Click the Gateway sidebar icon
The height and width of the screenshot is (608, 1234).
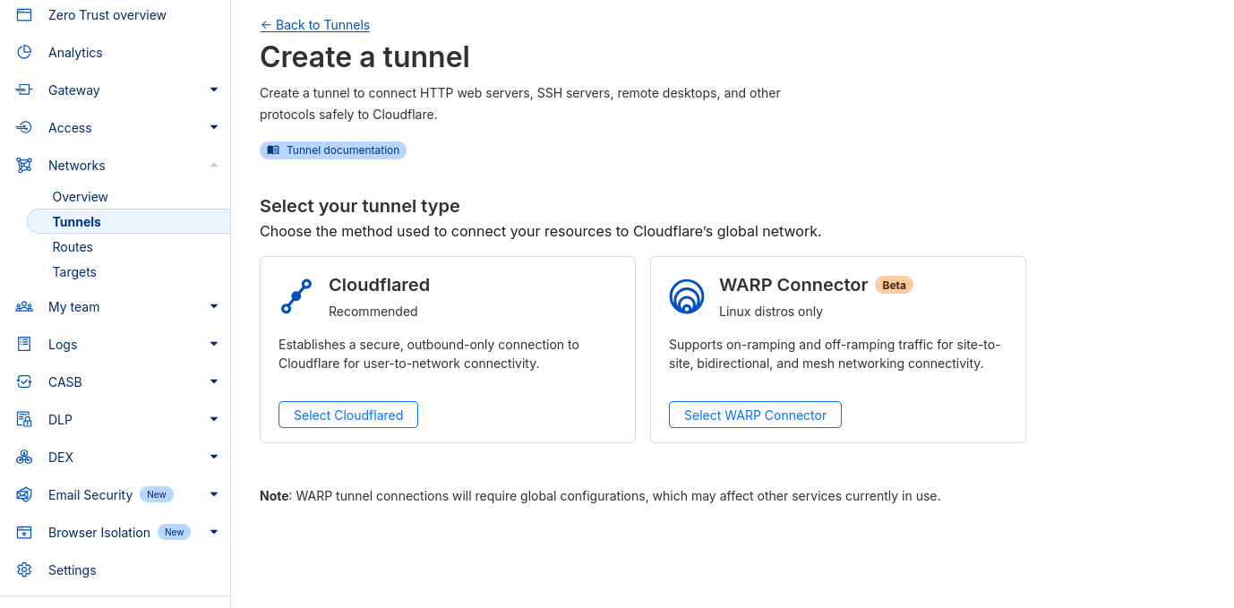pyautogui.click(x=24, y=90)
